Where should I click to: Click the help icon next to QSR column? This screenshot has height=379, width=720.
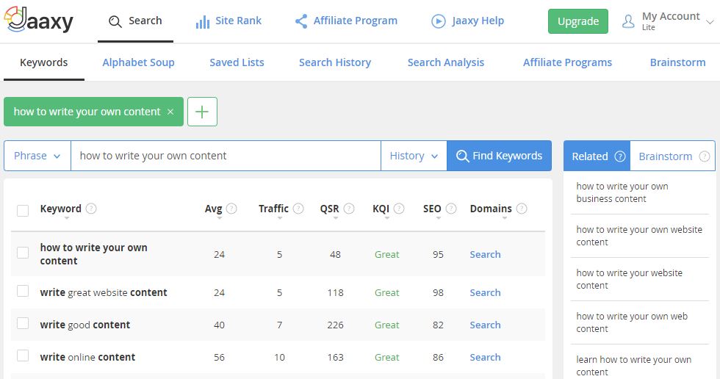pos(349,209)
